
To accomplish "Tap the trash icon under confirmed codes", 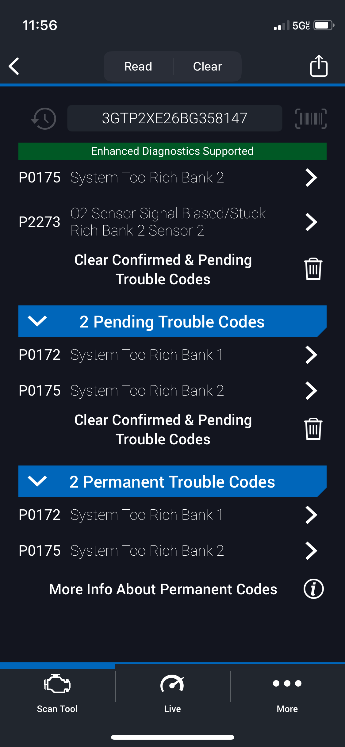I will click(x=313, y=269).
